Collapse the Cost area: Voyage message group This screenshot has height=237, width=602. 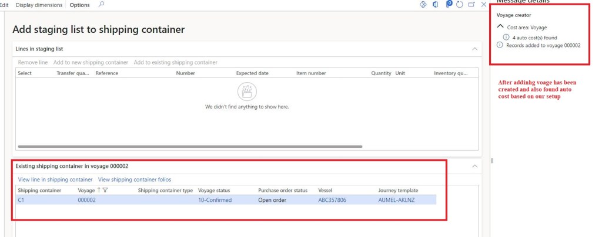(x=500, y=26)
